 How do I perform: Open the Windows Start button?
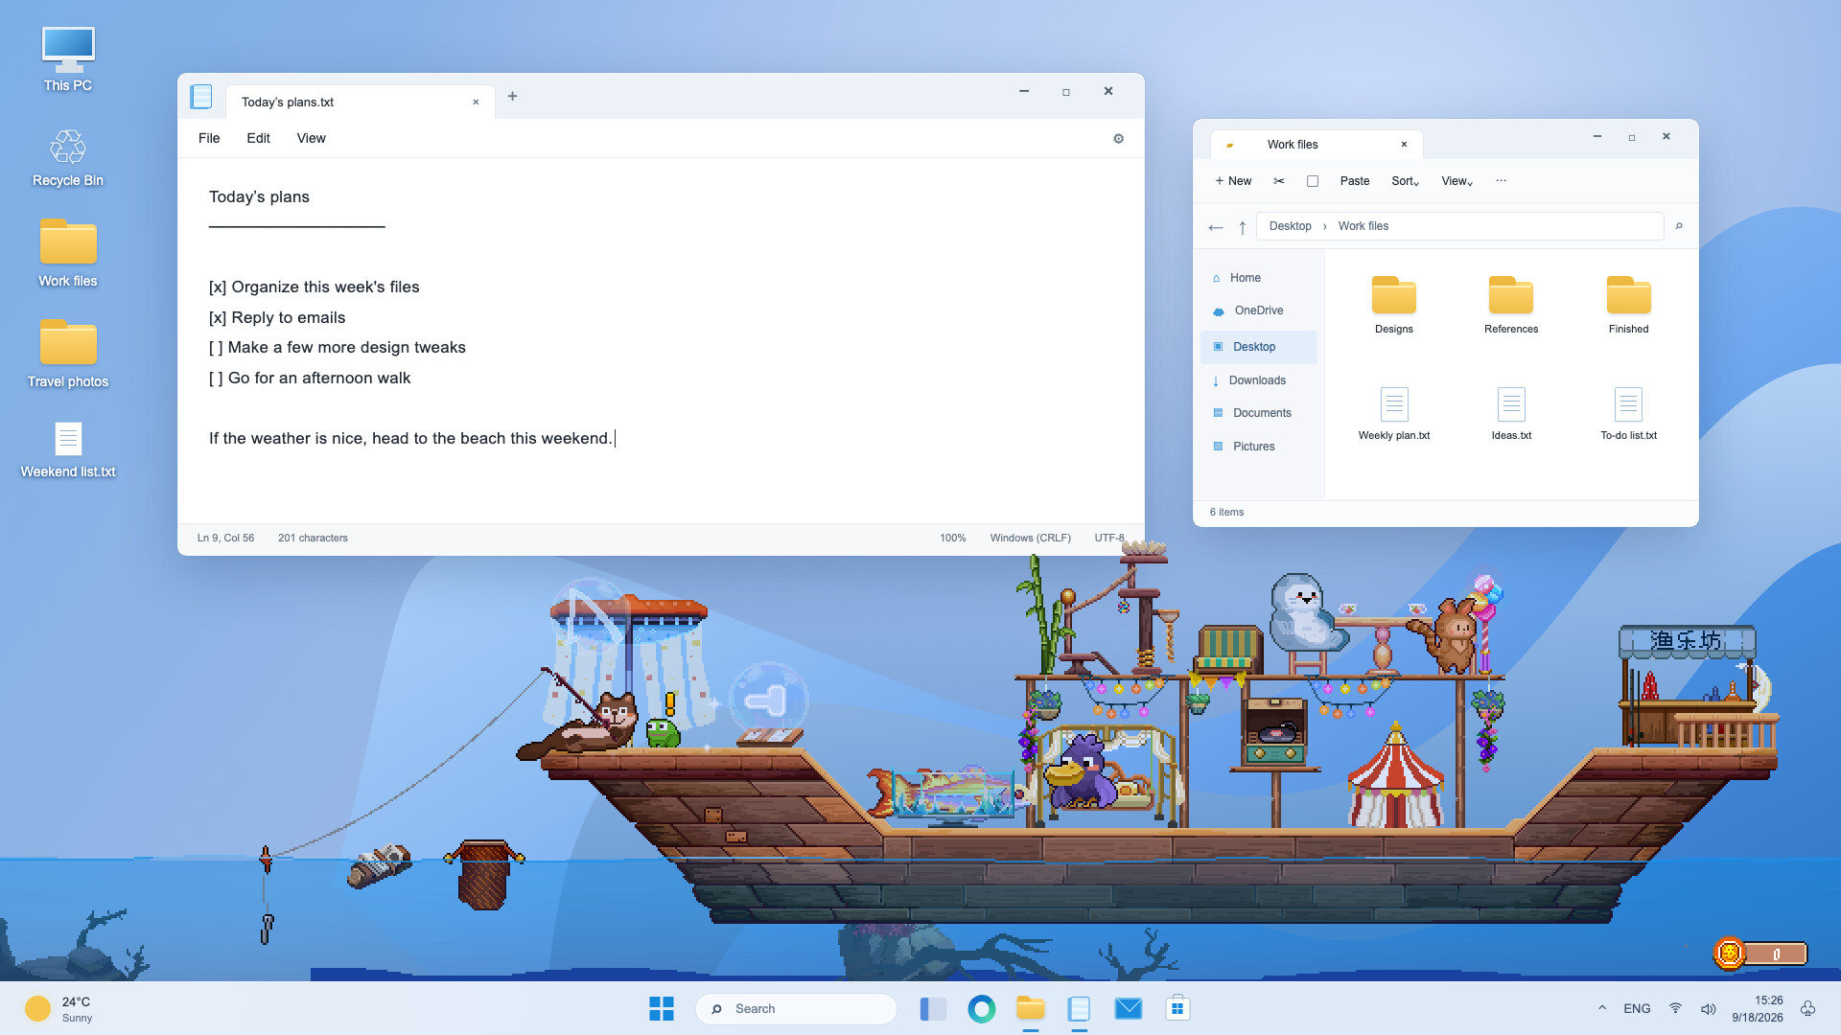click(x=662, y=1008)
